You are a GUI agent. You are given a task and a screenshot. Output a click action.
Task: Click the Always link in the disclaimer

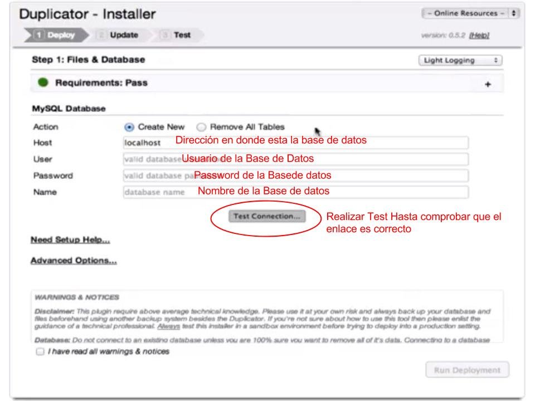pos(168,326)
